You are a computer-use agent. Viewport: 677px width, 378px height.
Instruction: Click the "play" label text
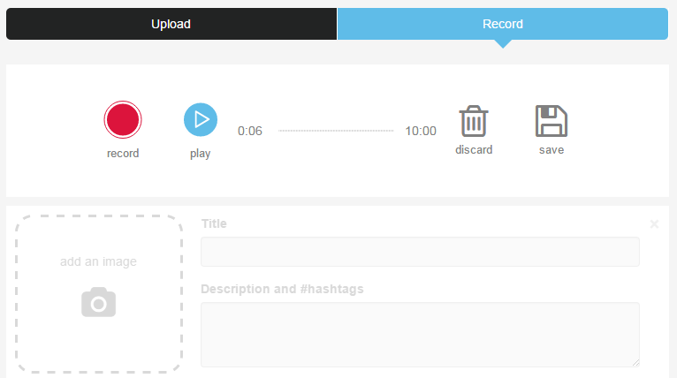(201, 154)
